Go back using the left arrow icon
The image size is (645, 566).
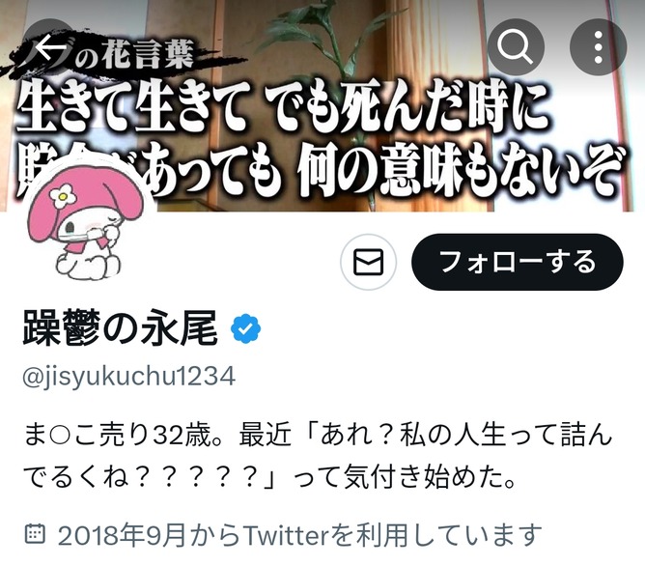click(x=50, y=47)
